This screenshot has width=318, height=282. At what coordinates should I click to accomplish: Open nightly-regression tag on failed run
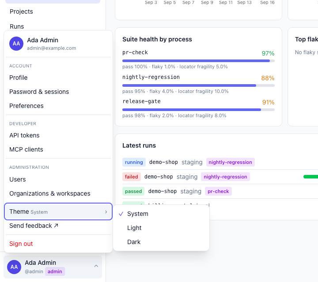click(225, 177)
